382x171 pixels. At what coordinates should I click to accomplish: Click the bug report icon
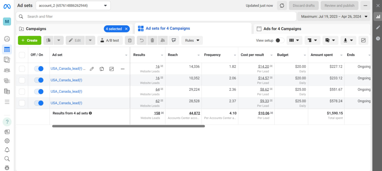(x=7, y=168)
